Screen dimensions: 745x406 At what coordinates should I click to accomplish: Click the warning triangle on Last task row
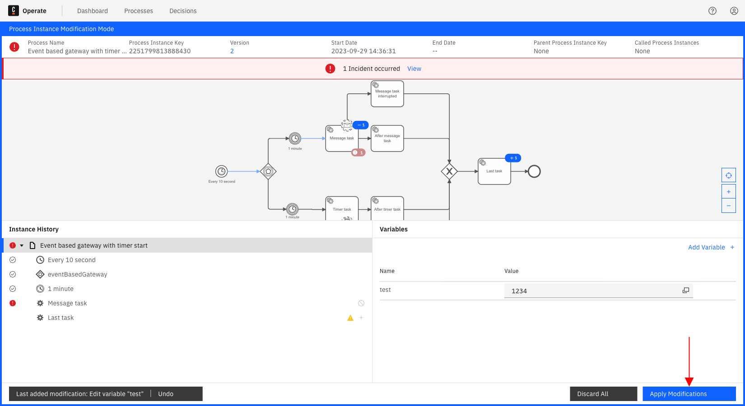tap(350, 318)
